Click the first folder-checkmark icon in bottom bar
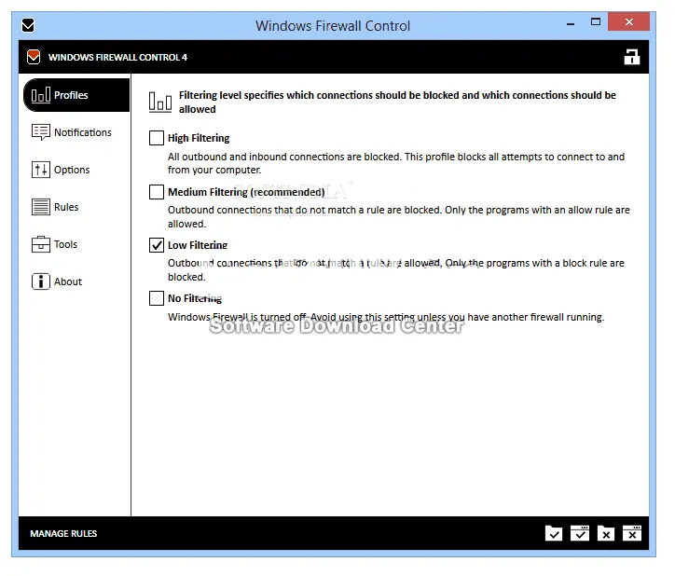675x576 pixels. click(x=554, y=533)
